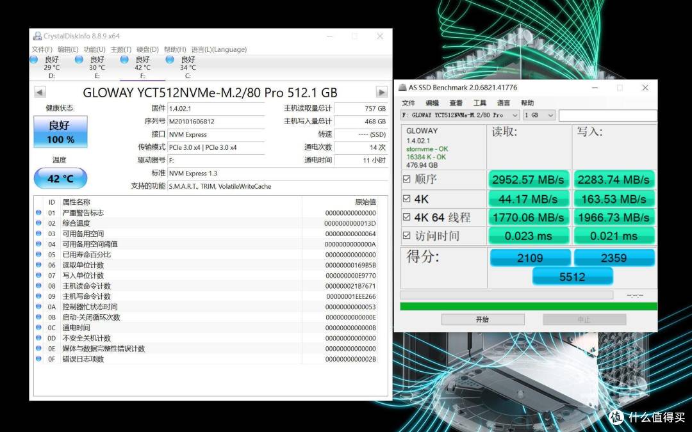Go to next disk with right arrow

(382, 92)
